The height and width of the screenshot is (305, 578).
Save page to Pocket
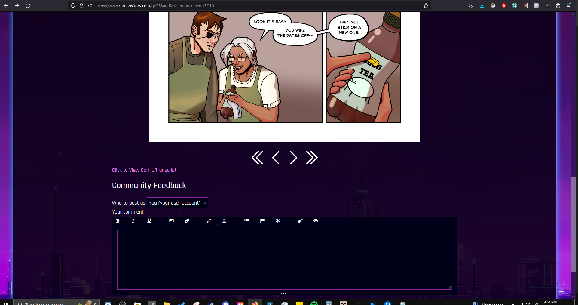tap(471, 5)
